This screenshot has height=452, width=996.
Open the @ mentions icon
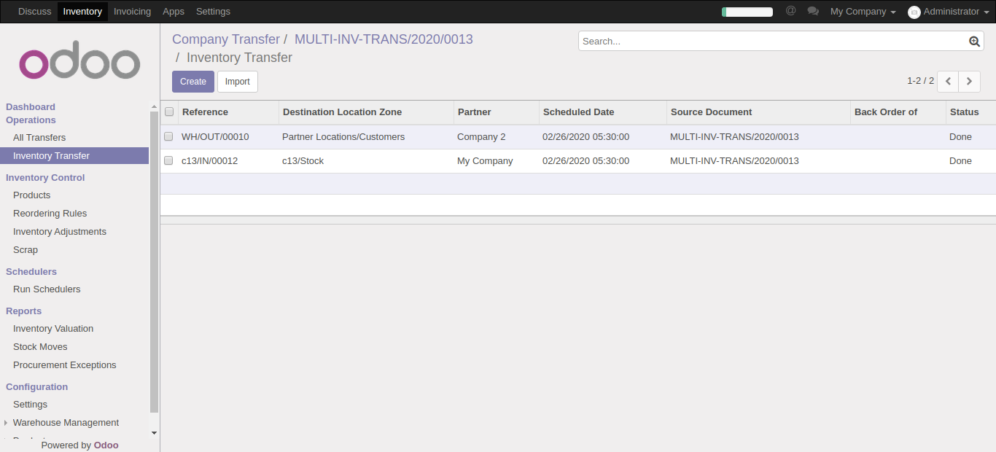790,11
